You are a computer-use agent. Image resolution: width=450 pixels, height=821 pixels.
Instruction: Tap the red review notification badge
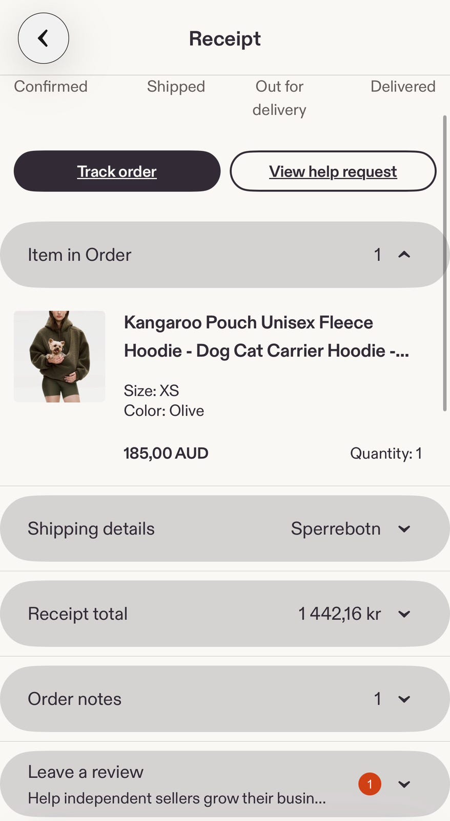(x=370, y=784)
